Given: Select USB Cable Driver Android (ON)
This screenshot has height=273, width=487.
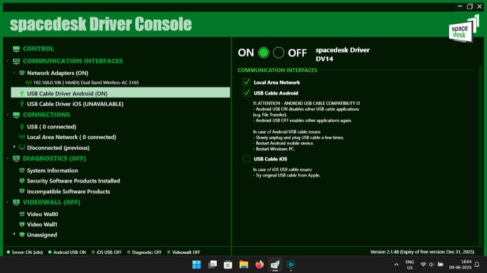Looking at the screenshot, I should tap(121, 93).
